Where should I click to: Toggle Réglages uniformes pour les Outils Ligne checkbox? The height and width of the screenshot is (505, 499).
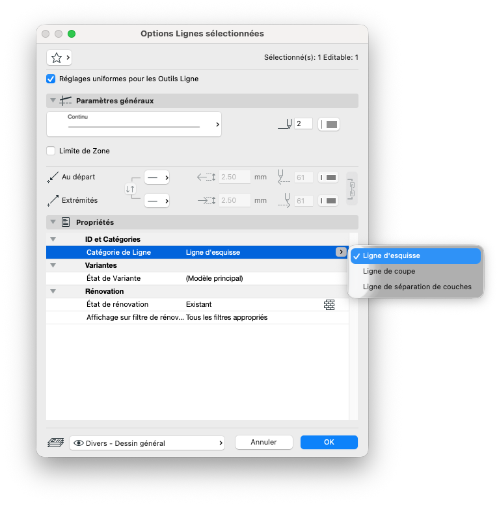point(51,79)
